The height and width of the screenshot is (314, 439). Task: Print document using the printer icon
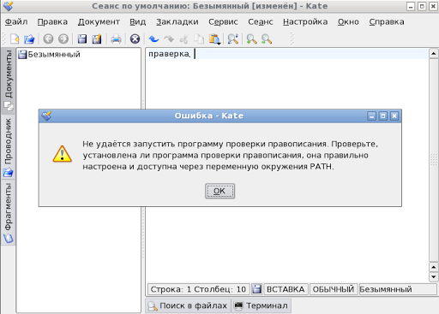(116, 39)
